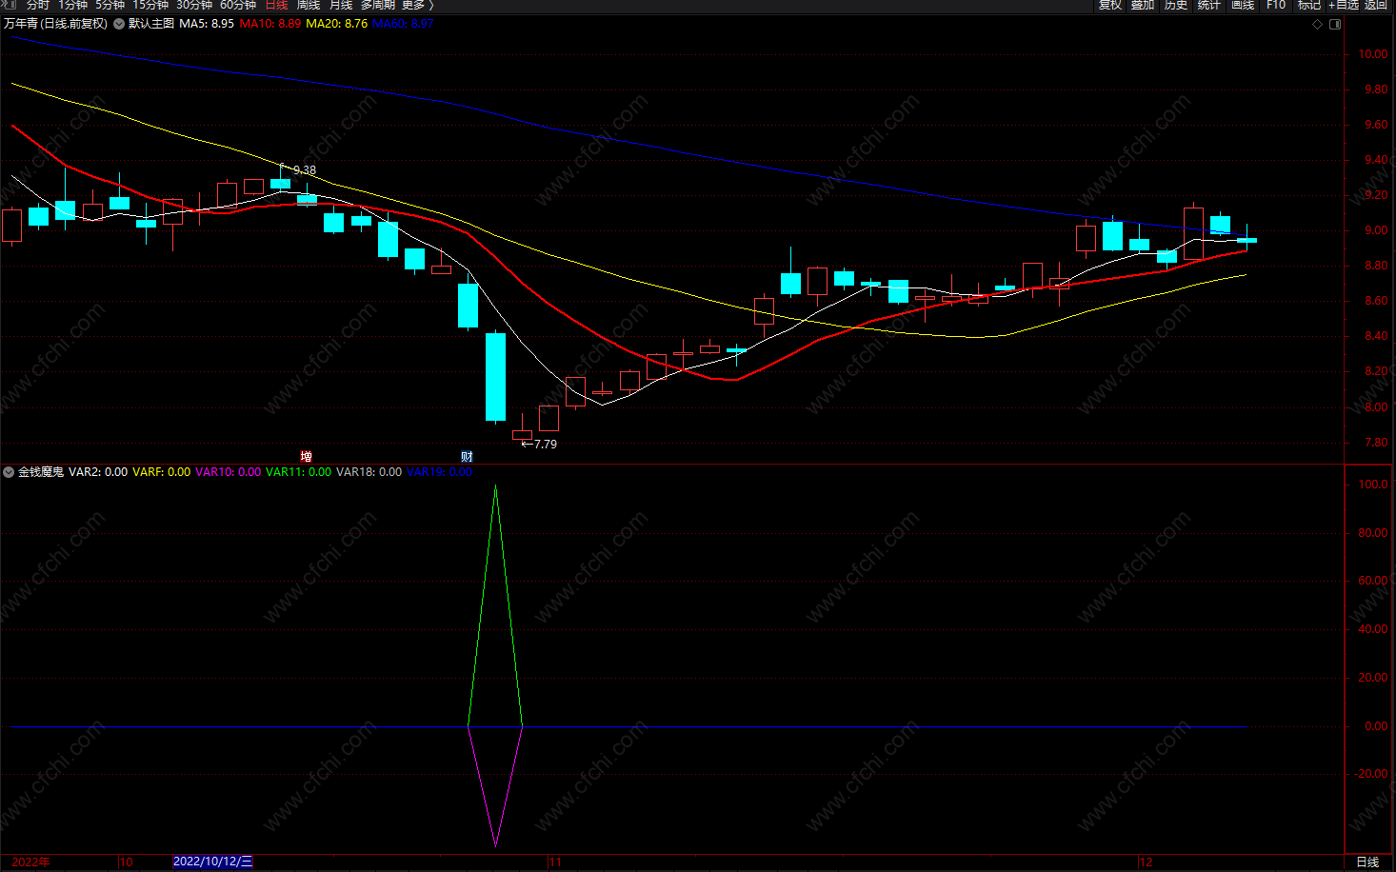Select the 15分钟 period tab
1396x872 pixels.
[150, 5]
